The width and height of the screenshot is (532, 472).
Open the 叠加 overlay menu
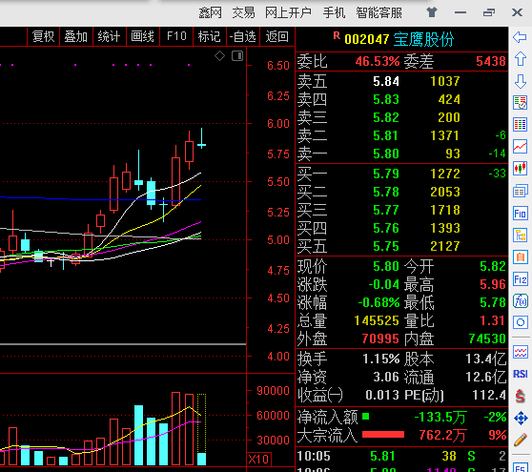[76, 36]
